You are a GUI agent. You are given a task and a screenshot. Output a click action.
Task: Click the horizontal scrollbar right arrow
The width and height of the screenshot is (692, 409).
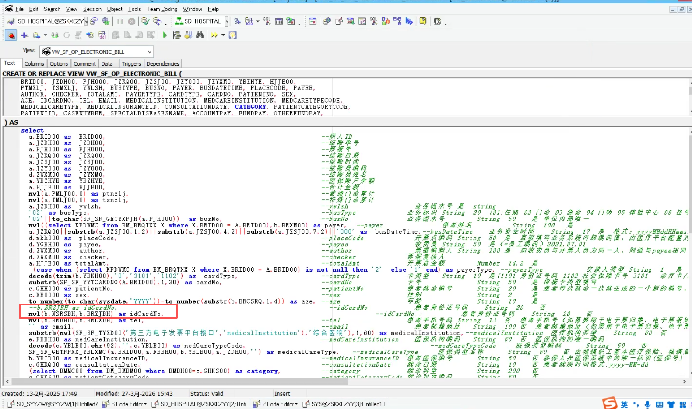tap(685, 381)
